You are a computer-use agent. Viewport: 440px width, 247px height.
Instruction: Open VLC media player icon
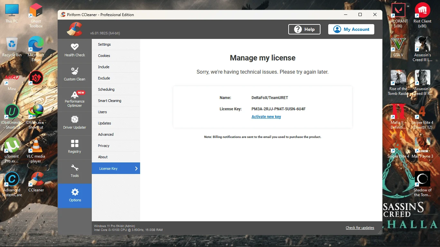tap(36, 151)
